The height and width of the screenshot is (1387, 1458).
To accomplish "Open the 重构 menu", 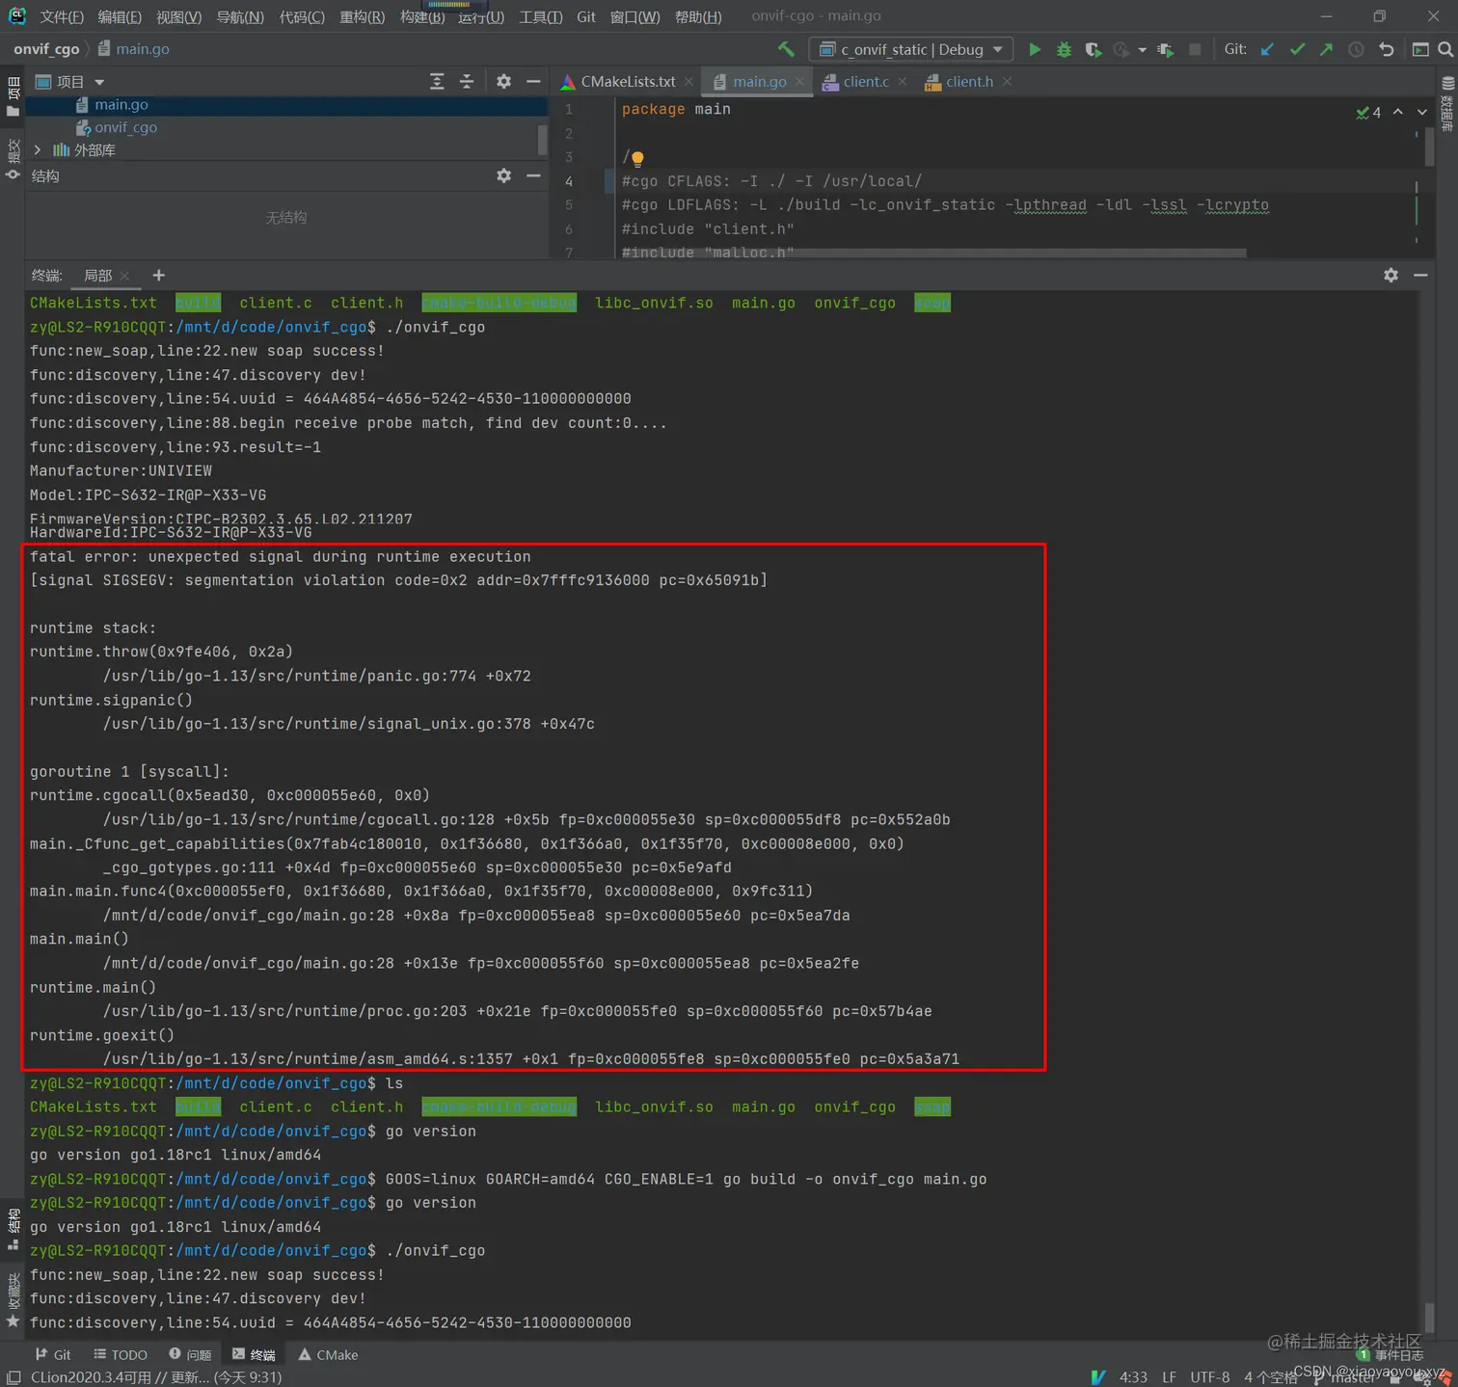I will pyautogui.click(x=361, y=15).
